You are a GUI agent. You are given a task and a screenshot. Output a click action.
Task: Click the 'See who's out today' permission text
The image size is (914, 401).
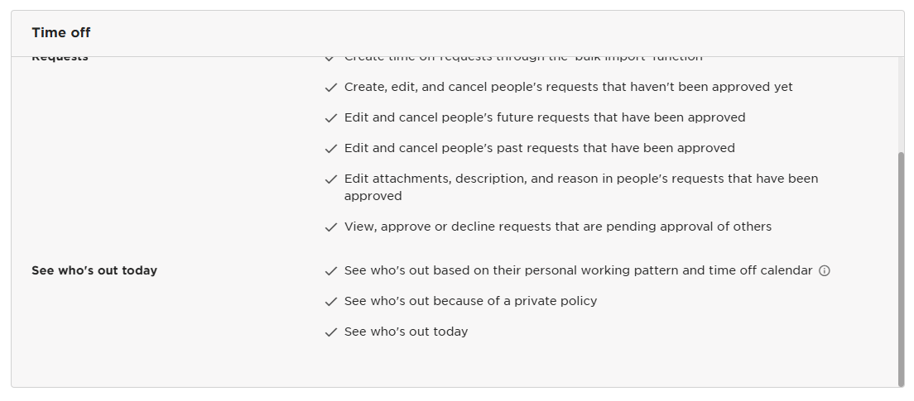coord(406,332)
